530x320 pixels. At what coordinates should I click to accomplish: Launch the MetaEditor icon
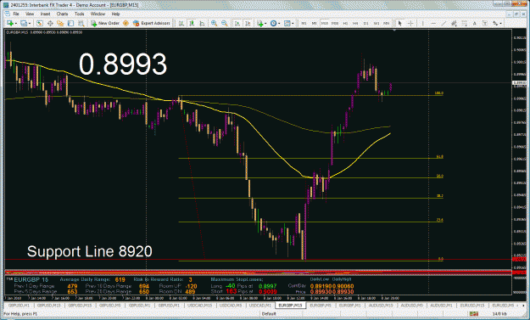[x=126, y=23]
